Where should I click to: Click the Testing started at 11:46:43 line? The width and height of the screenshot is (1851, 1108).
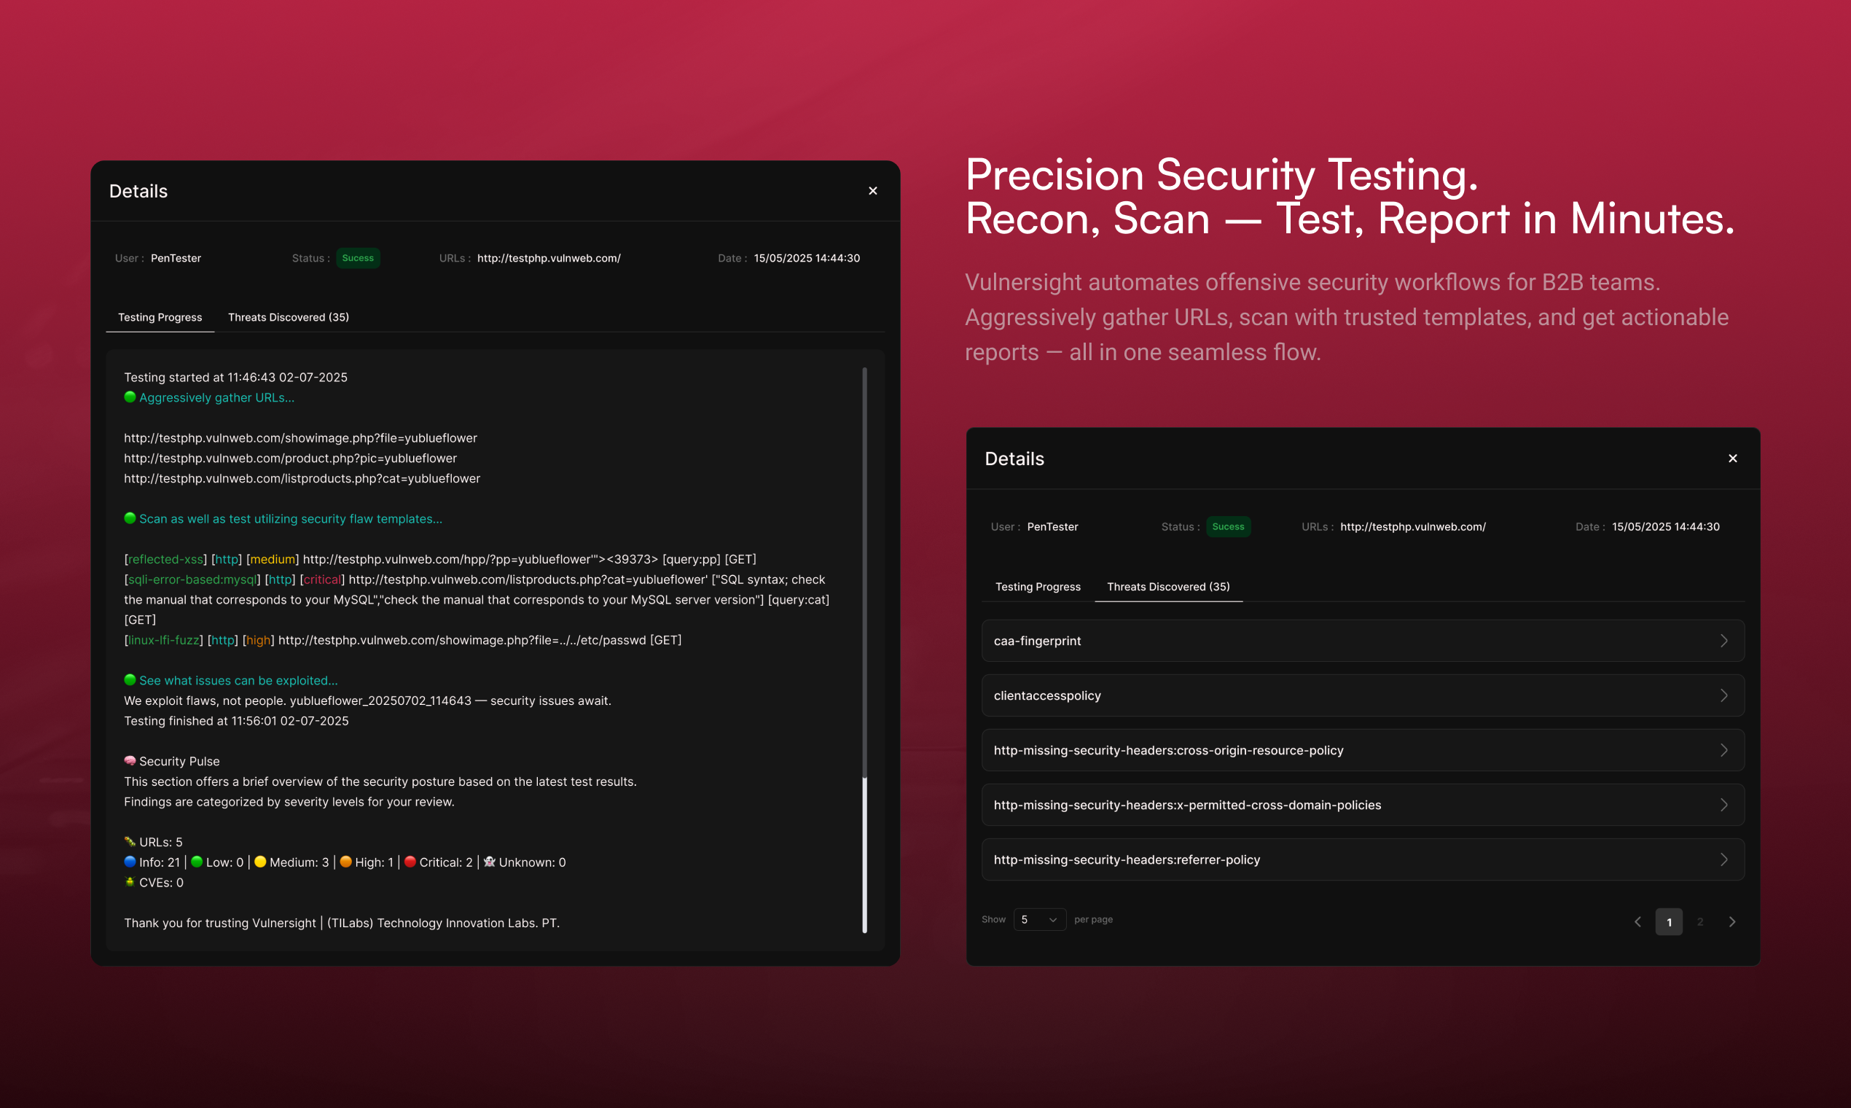coord(236,378)
